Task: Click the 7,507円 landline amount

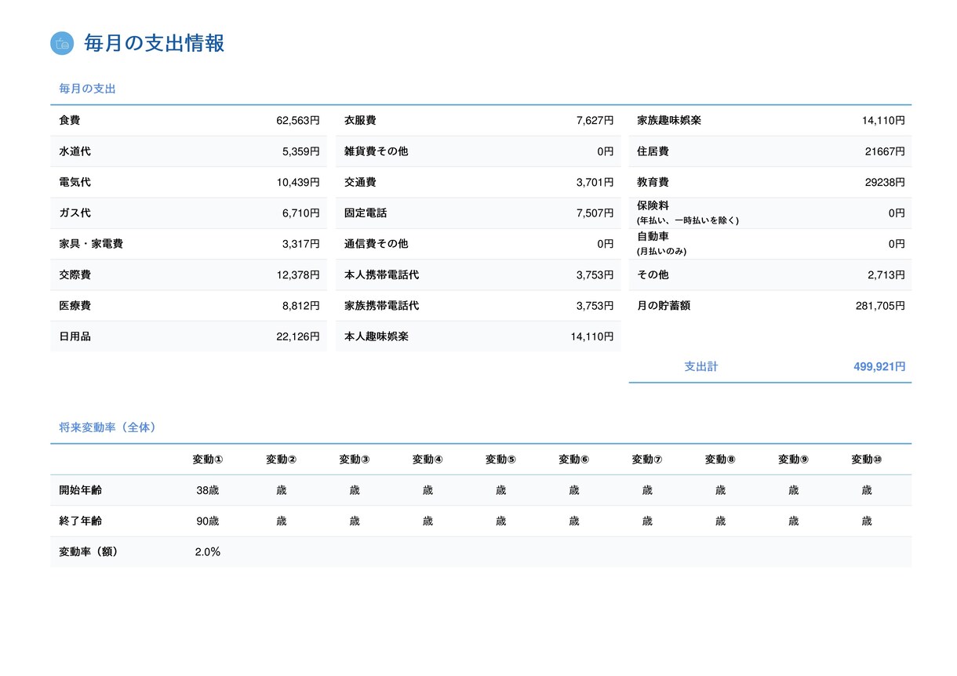Action: (x=595, y=213)
